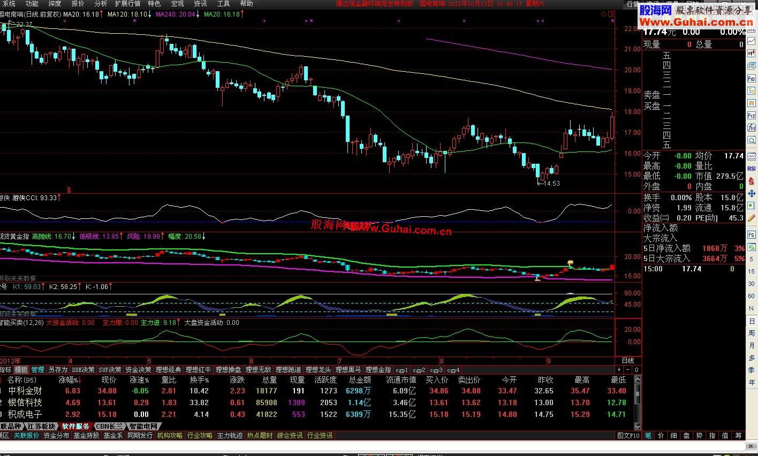This screenshot has width=758, height=456.
Task: Click the plus button below chart axis
Action: click(619, 369)
